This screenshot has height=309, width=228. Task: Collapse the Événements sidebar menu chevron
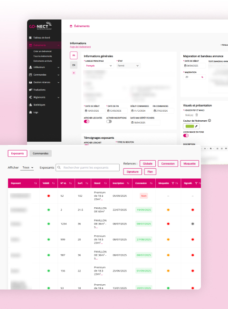click(x=58, y=45)
